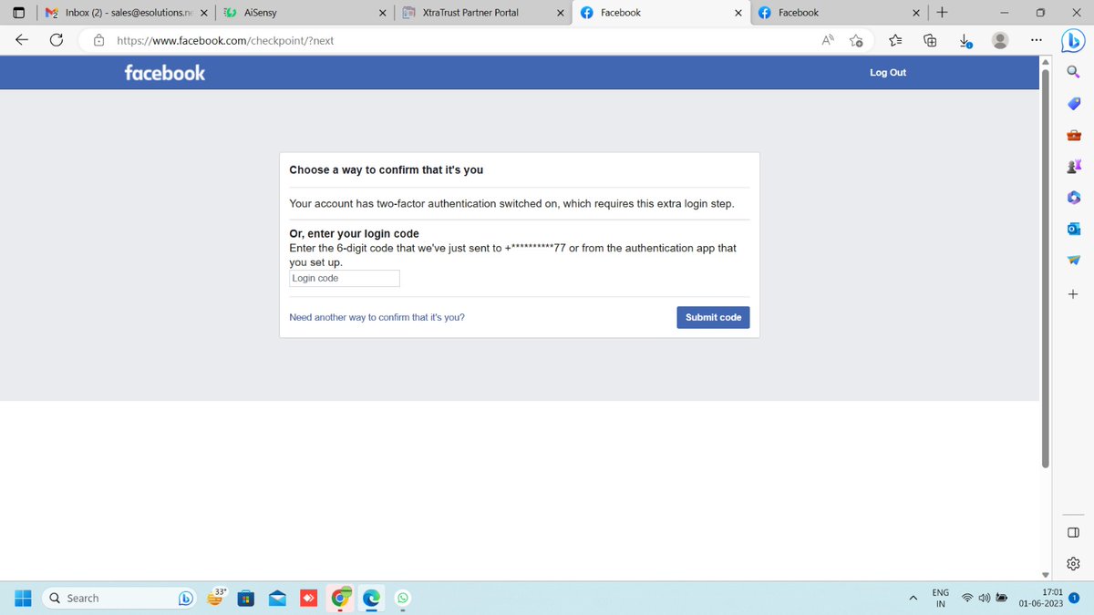This screenshot has width=1094, height=615.
Task: Open the red AnyDesk taskbar icon
Action: click(308, 599)
